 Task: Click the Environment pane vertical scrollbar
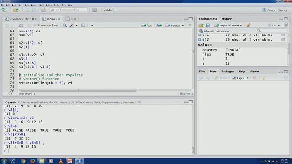coord(289,48)
